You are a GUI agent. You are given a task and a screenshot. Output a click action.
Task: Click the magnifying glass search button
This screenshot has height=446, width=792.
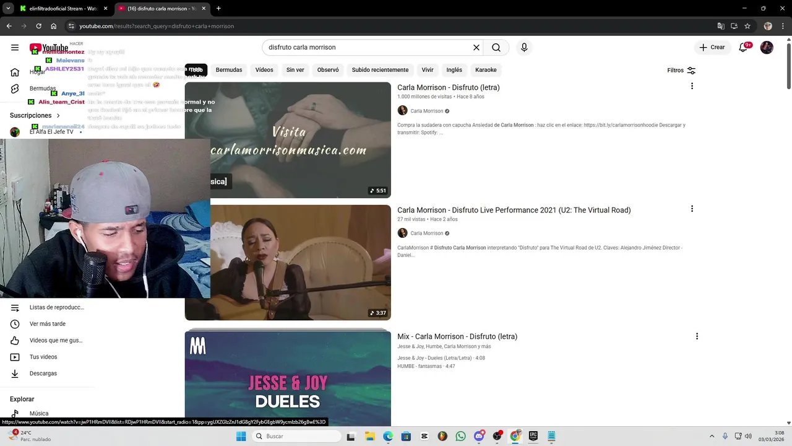click(496, 48)
